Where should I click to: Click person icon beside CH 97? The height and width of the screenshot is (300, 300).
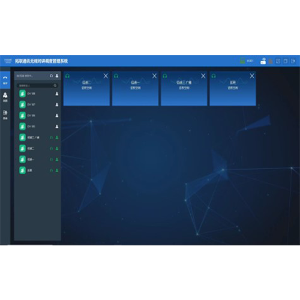[57, 104]
